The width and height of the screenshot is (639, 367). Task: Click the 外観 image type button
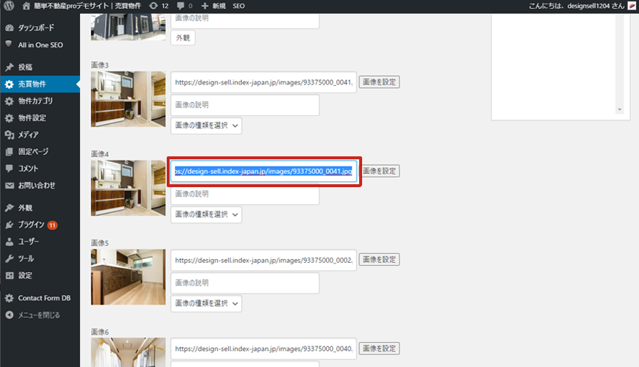183,37
